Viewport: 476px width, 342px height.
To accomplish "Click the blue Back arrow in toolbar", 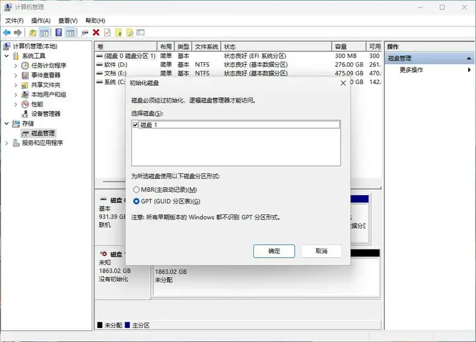I will (7, 32).
